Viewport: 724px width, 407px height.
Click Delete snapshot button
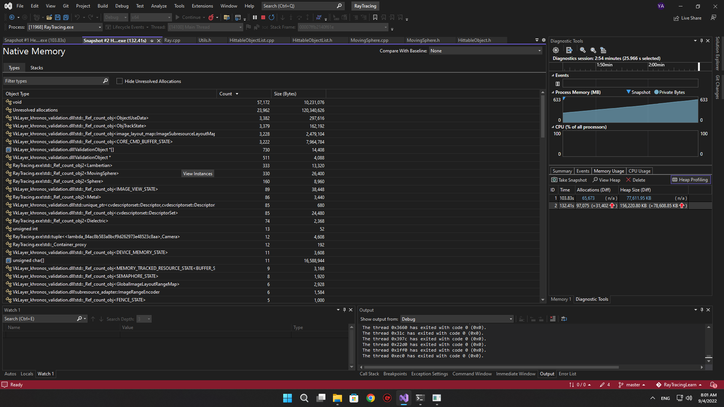[635, 180]
